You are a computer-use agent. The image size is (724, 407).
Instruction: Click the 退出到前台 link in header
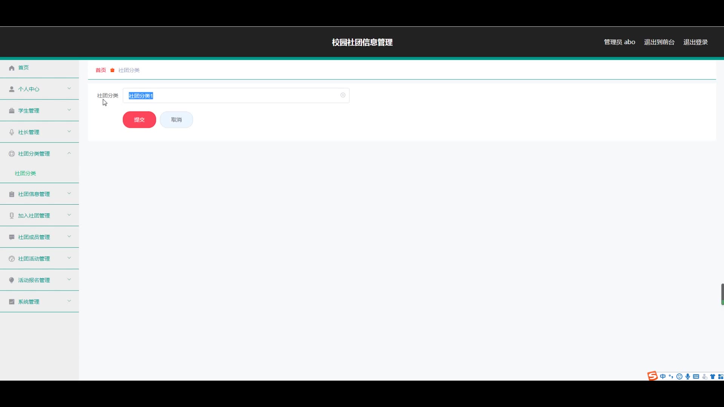pyautogui.click(x=659, y=42)
